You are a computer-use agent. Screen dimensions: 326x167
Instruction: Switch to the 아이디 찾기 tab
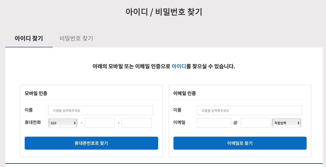coord(29,38)
